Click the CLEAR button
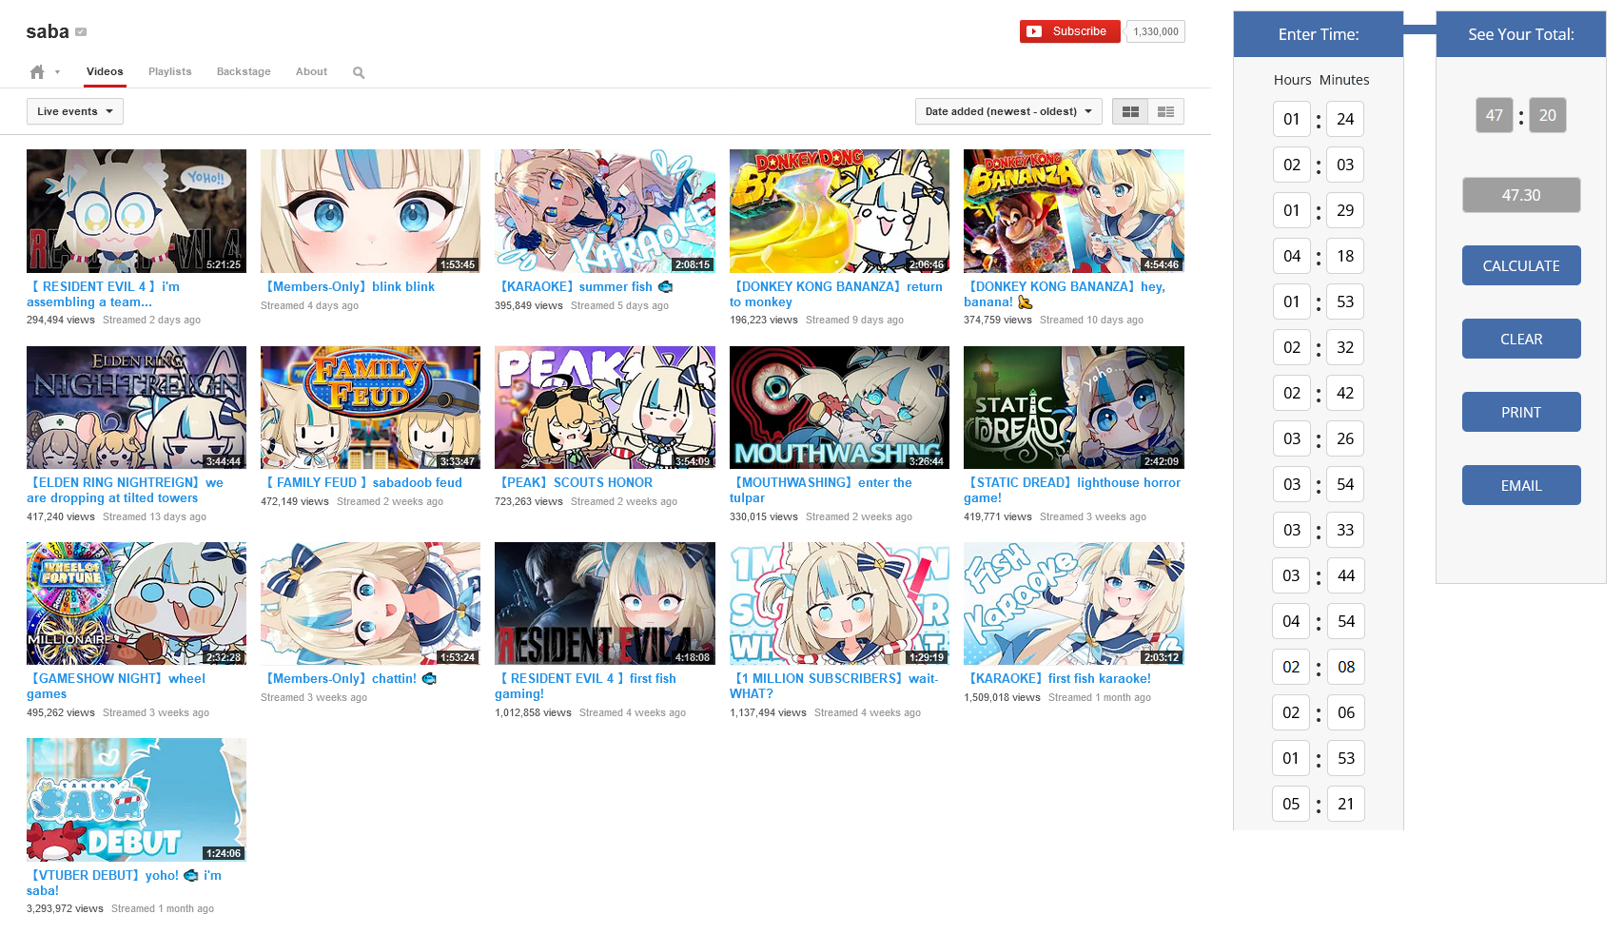 pyautogui.click(x=1521, y=339)
